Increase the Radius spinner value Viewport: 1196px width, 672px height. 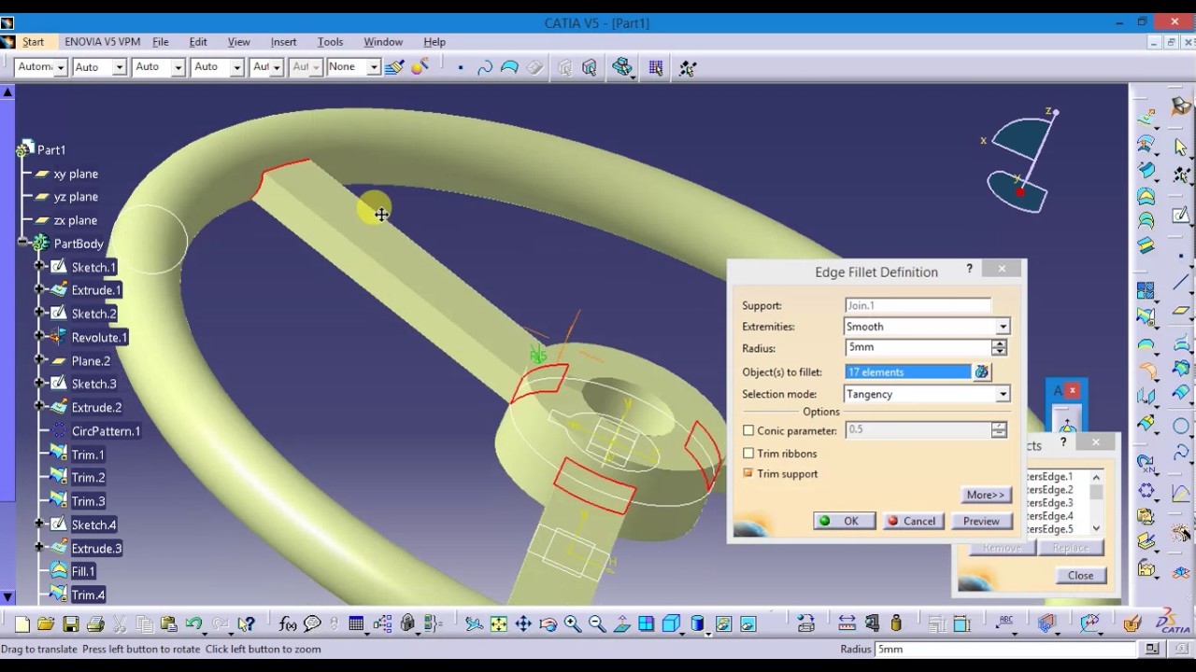tap(1000, 343)
